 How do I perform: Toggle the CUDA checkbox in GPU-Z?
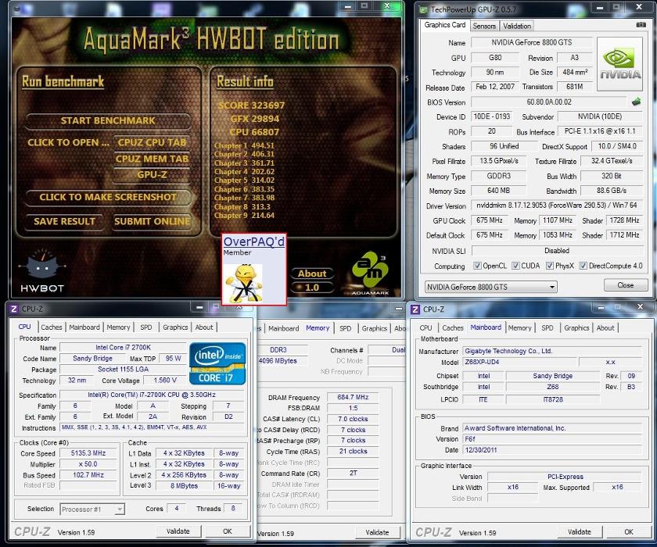pyautogui.click(x=515, y=266)
